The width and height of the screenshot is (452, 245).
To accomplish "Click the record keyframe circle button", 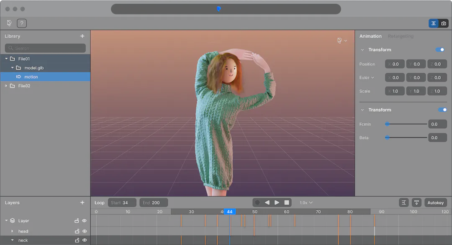I will (x=257, y=203).
